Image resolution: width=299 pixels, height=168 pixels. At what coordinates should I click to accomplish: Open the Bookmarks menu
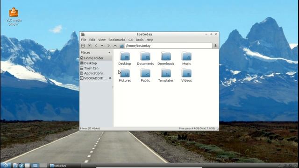117,40
